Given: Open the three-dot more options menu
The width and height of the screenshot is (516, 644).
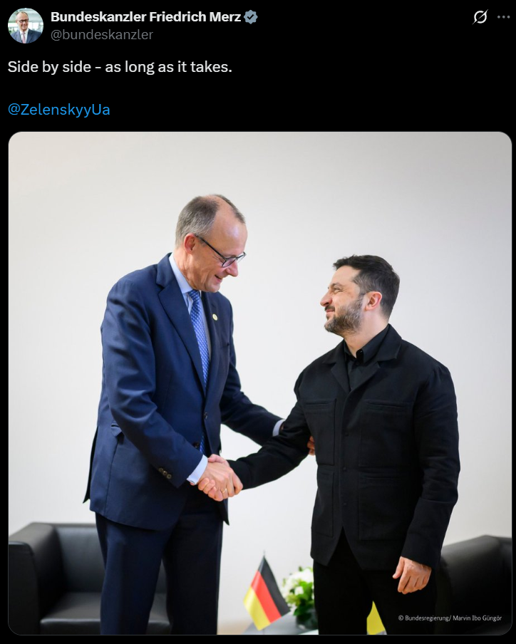Looking at the screenshot, I should [503, 17].
